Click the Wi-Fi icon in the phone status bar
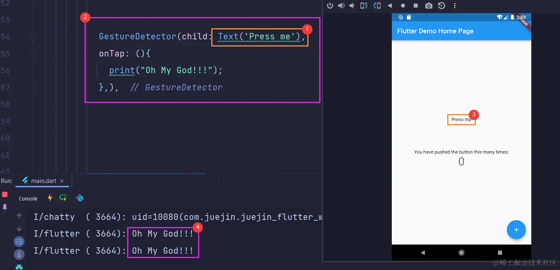This screenshot has height=270, width=560. 500,17
